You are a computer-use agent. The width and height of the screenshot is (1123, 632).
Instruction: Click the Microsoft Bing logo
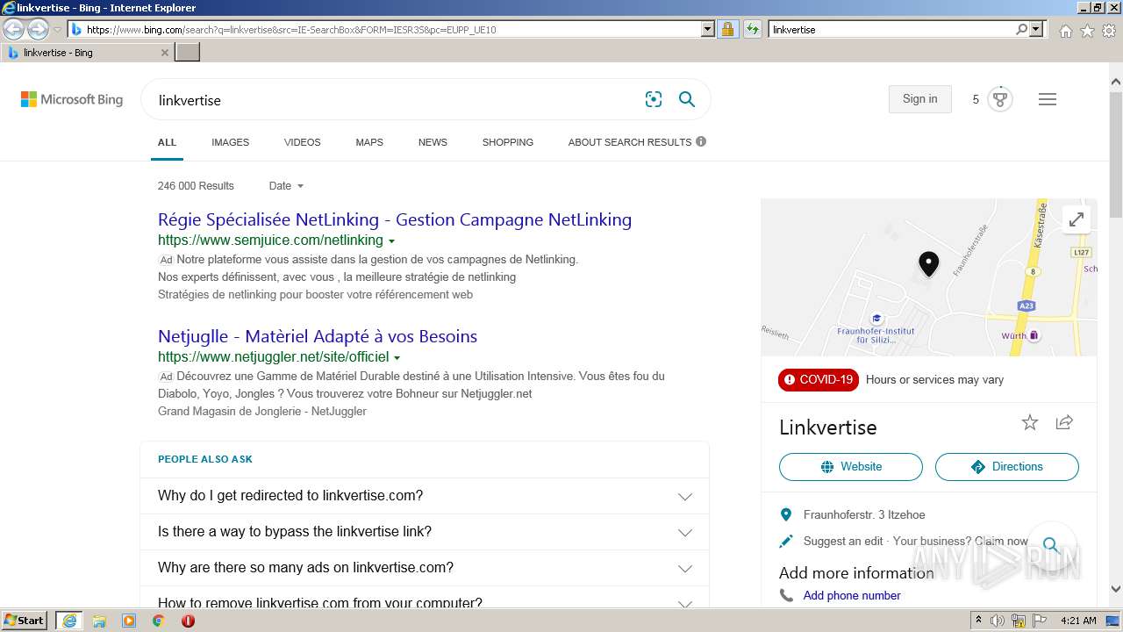[72, 99]
